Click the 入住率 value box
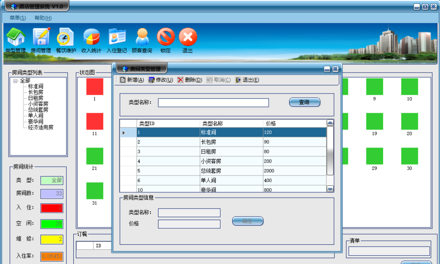 [x=52, y=256]
